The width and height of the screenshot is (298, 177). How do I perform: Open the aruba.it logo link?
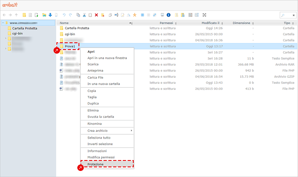(x=10, y=5)
